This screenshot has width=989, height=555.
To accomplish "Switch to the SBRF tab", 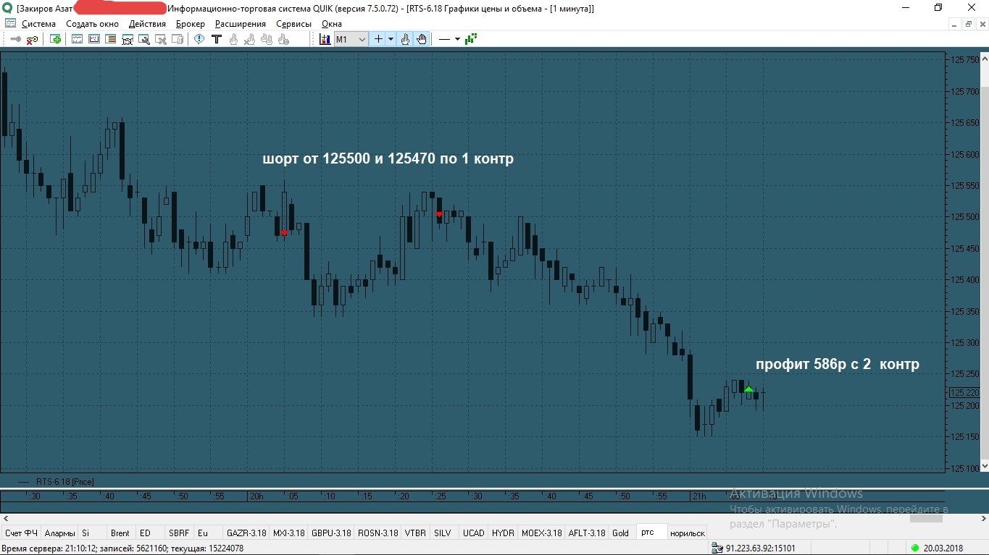I will tap(179, 533).
